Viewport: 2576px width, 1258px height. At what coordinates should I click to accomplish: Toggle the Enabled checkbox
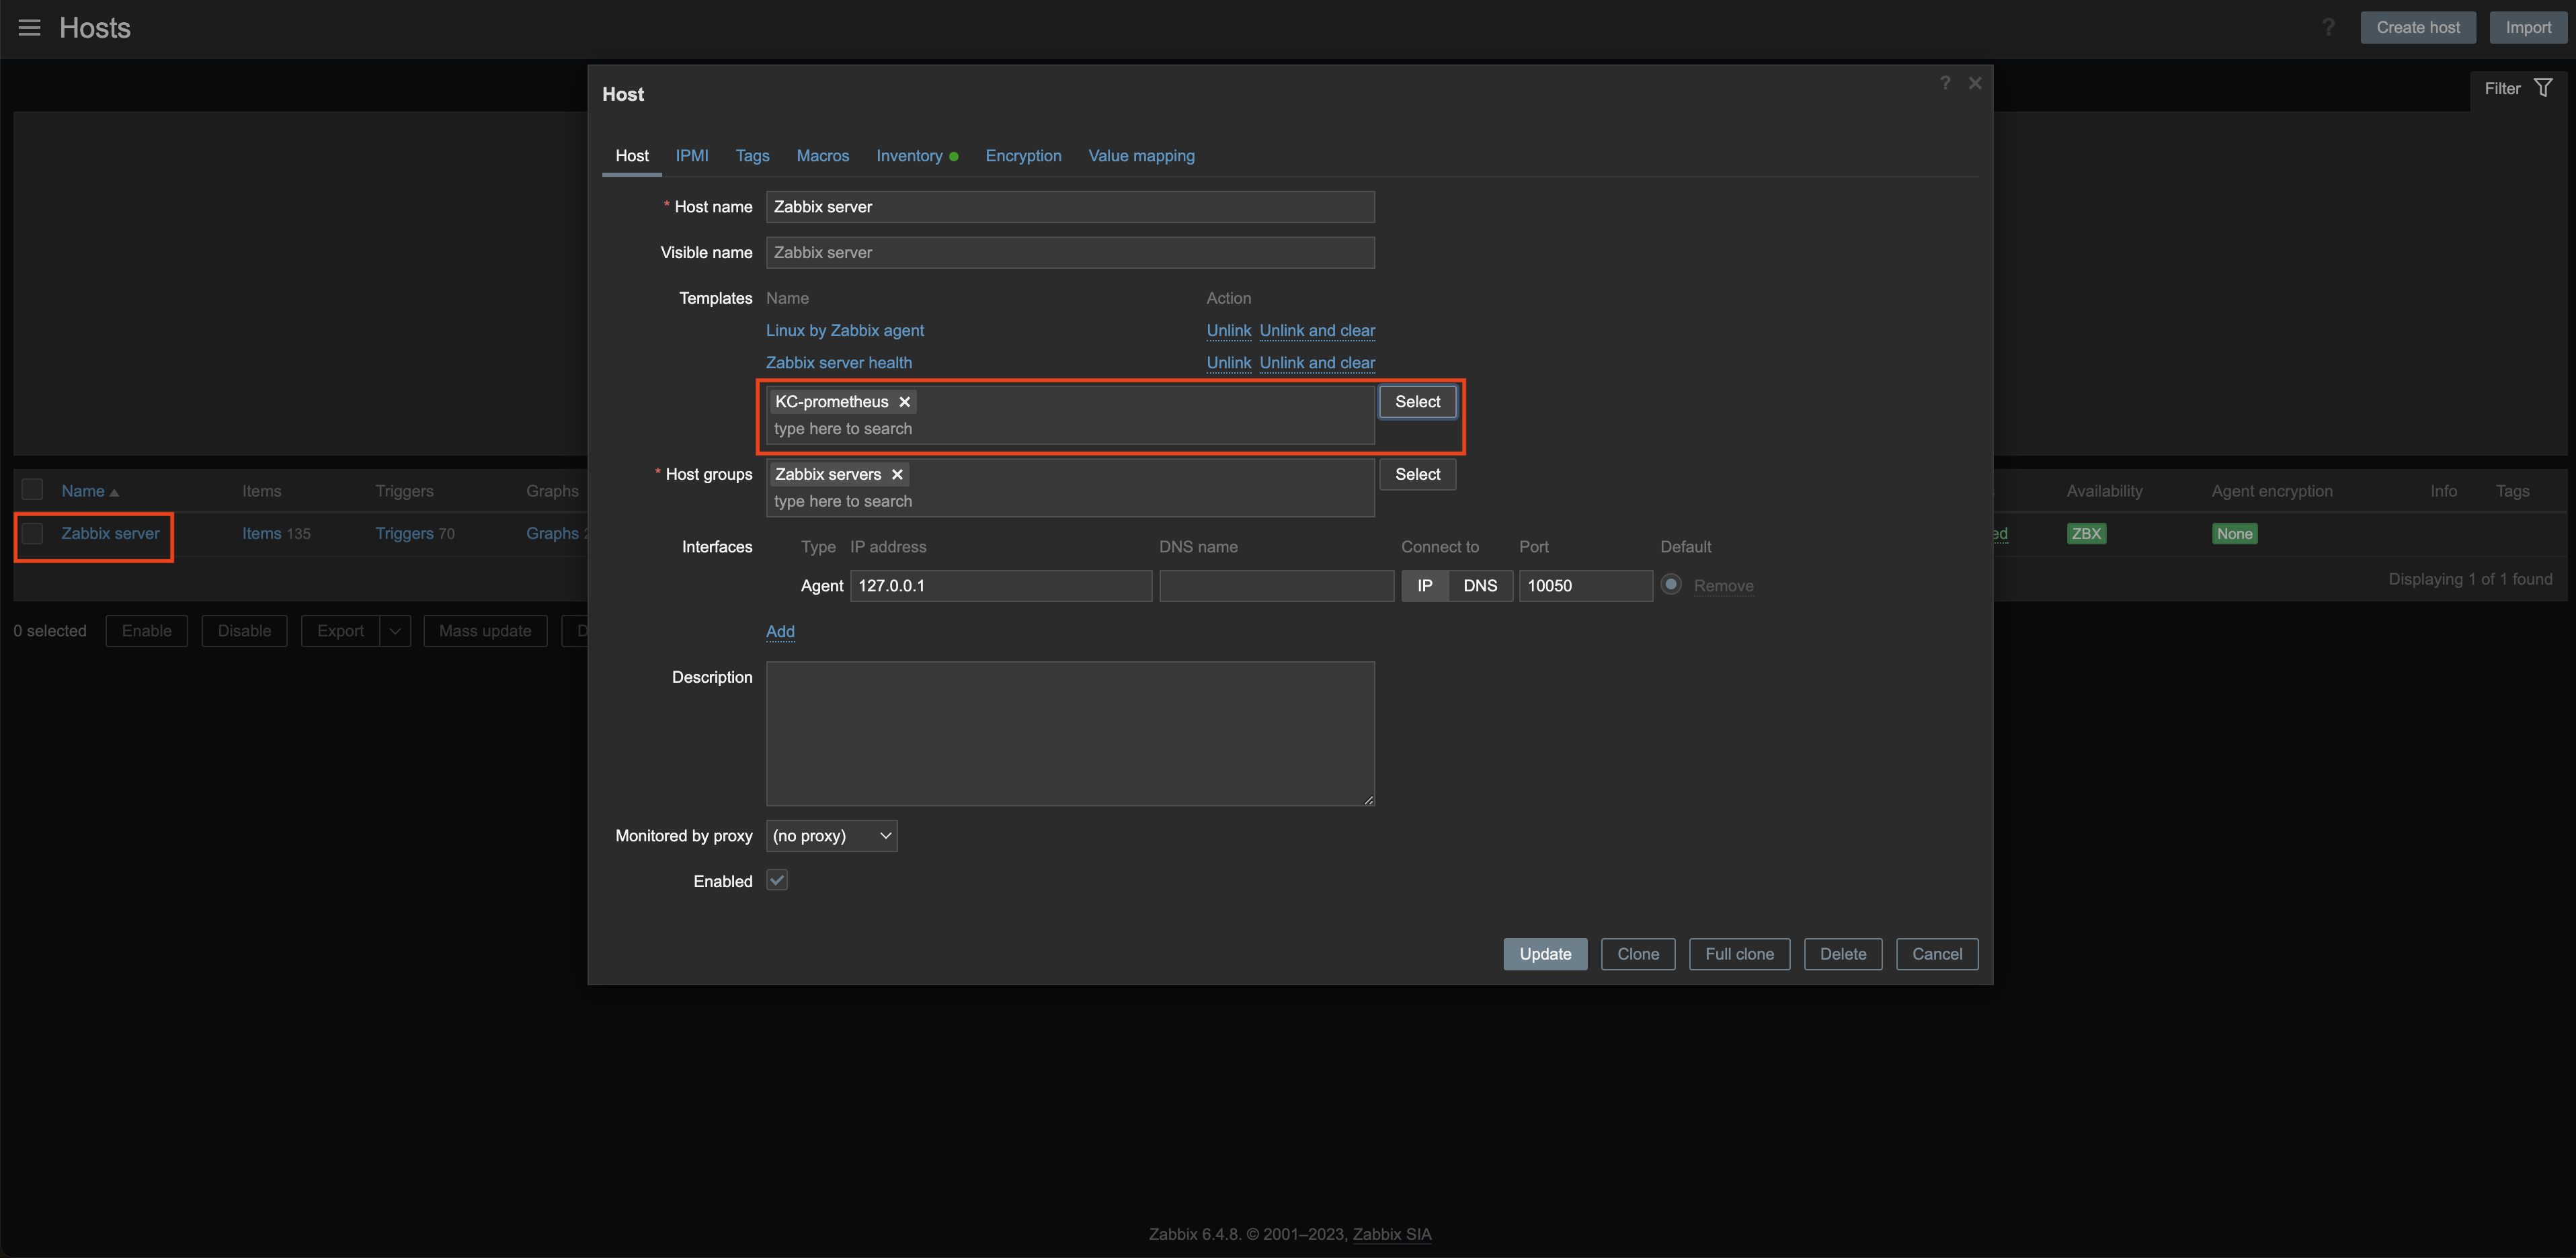(777, 880)
